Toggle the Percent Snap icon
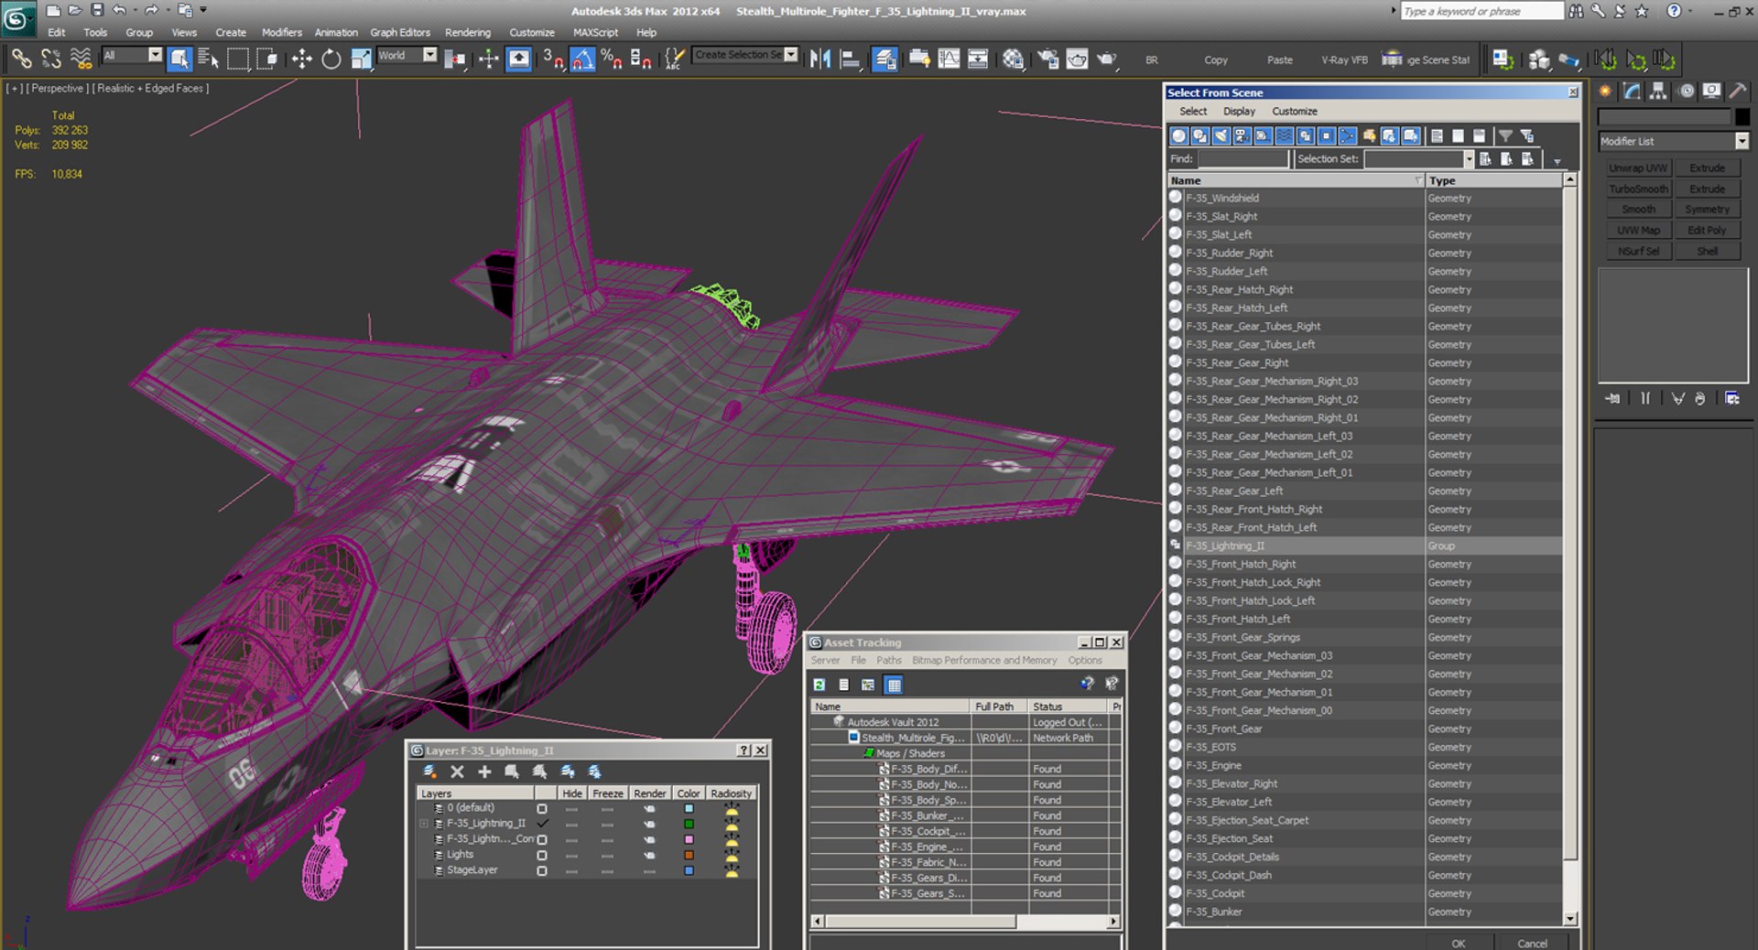The image size is (1758, 950). coord(612,59)
